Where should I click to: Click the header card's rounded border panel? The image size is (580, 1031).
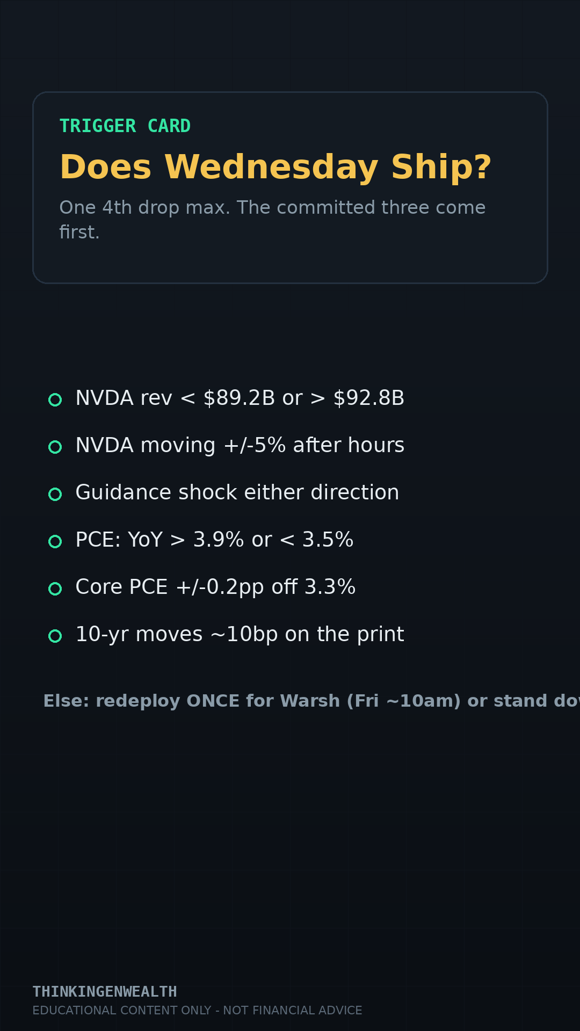[290, 187]
